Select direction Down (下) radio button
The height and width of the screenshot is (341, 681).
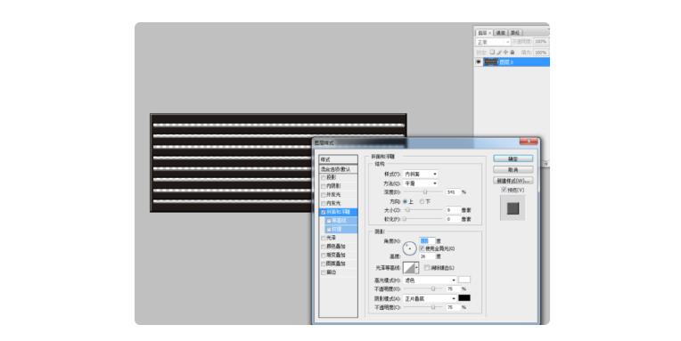(422, 202)
